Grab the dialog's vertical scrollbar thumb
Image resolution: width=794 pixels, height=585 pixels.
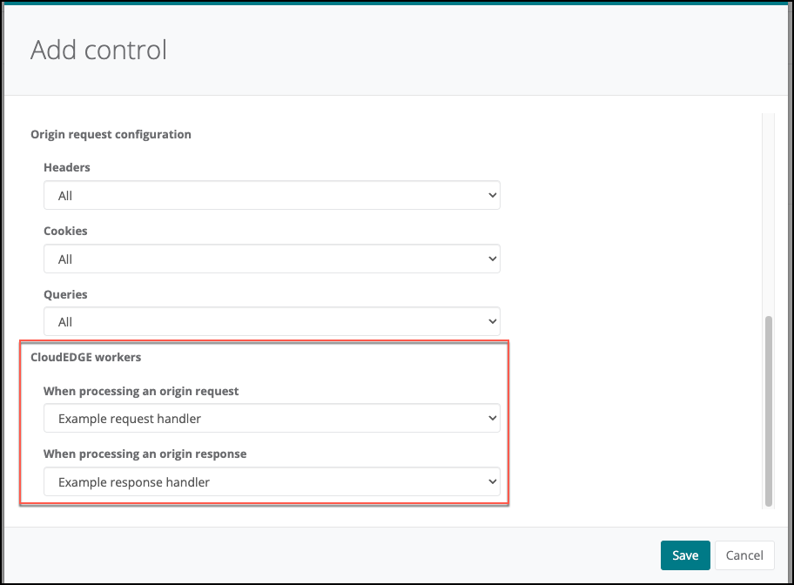click(768, 411)
